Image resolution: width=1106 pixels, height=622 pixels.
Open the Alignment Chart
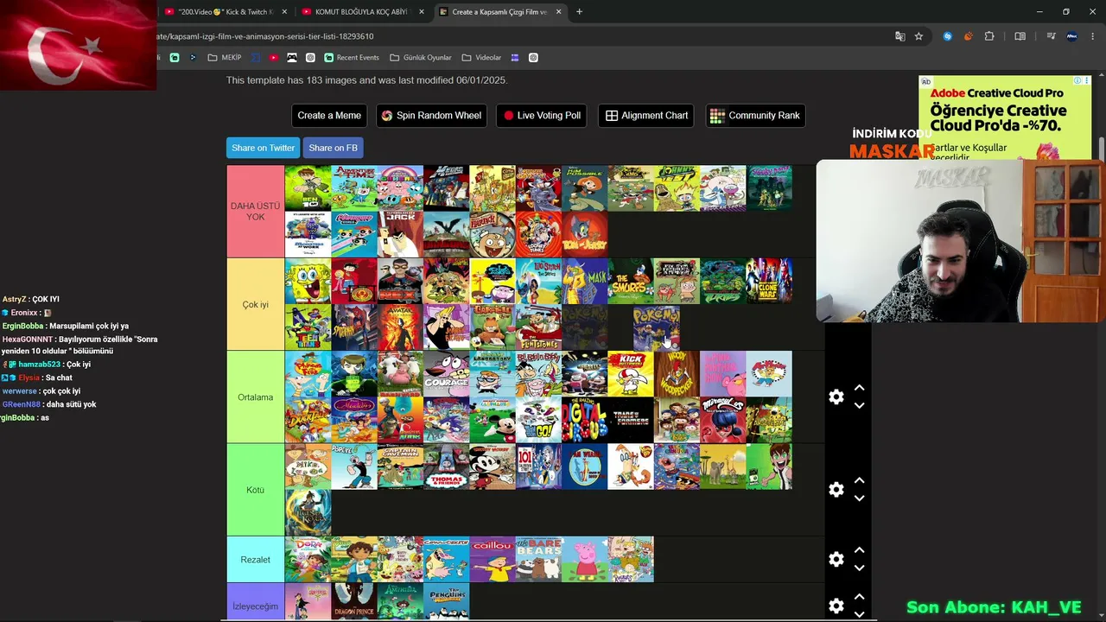(x=646, y=116)
